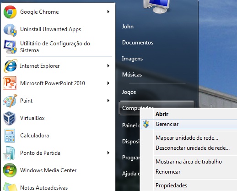Click the Calculadora program label

pos(34,136)
